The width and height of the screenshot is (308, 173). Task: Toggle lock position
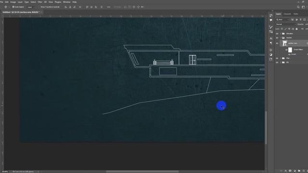(x=289, y=29)
